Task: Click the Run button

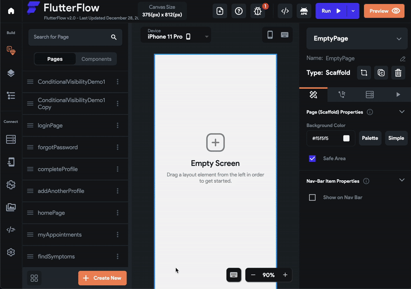Action: (331, 11)
